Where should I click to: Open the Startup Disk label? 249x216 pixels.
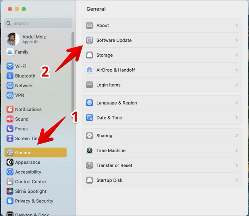coord(109,180)
